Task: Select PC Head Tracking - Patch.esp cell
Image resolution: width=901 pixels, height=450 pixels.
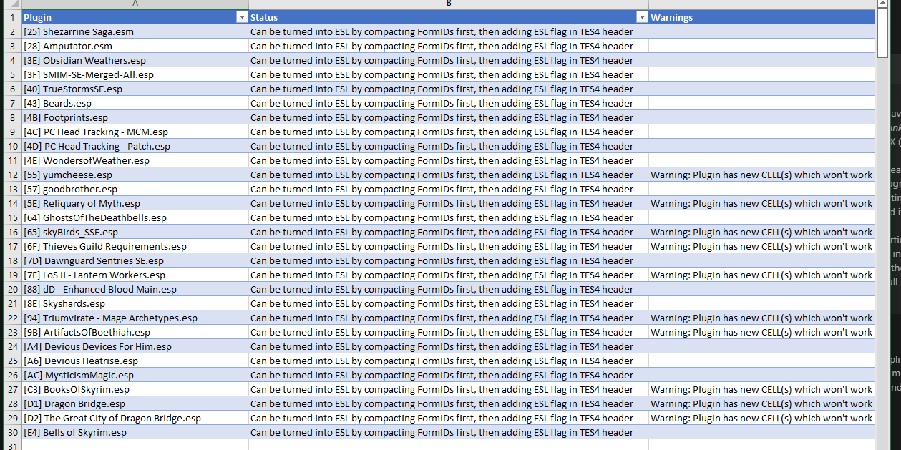Action: [x=135, y=146]
